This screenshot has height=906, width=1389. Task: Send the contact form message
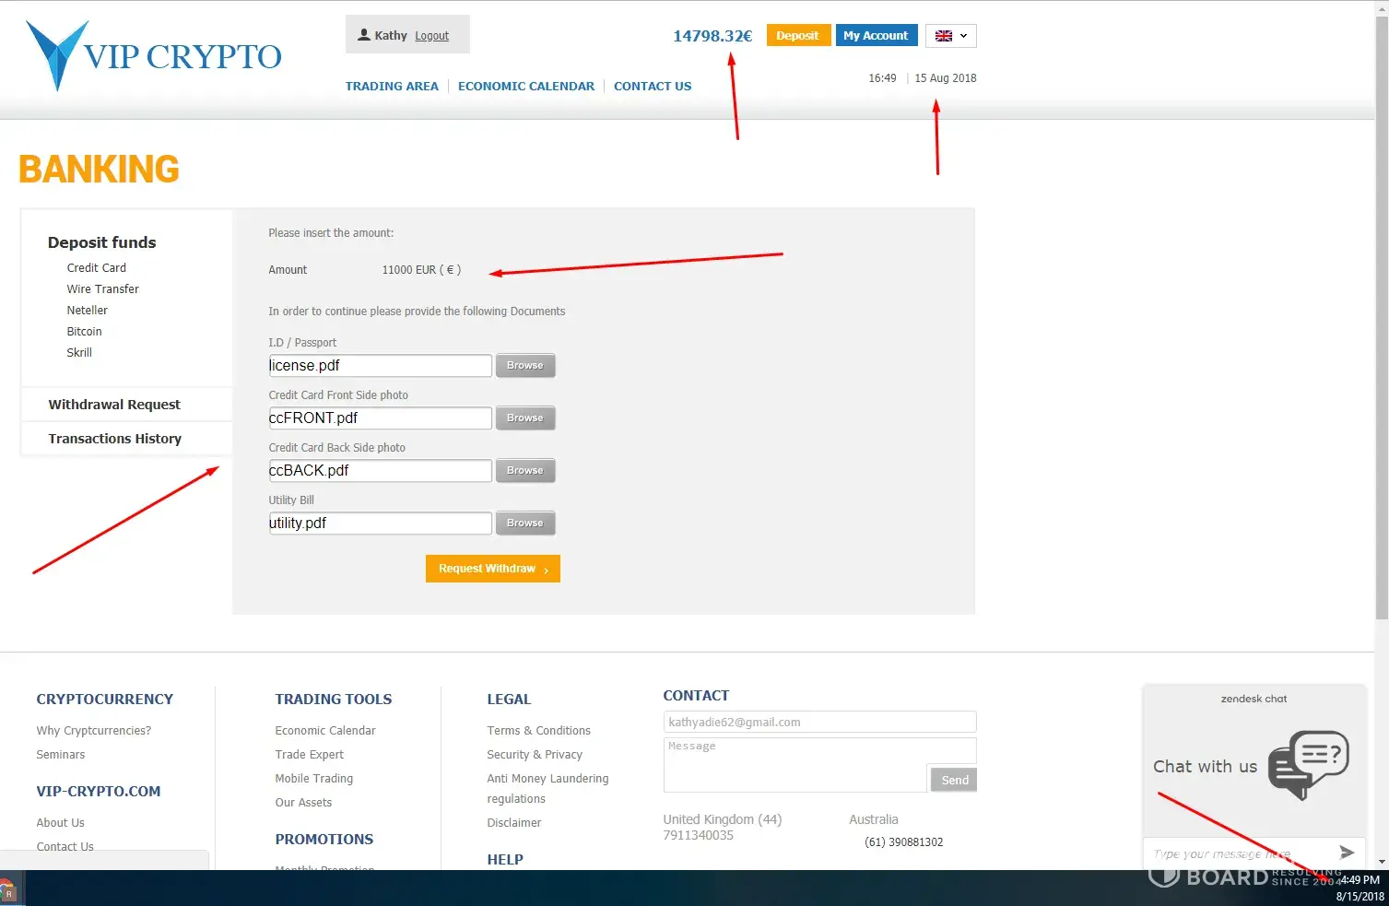[x=954, y=780]
